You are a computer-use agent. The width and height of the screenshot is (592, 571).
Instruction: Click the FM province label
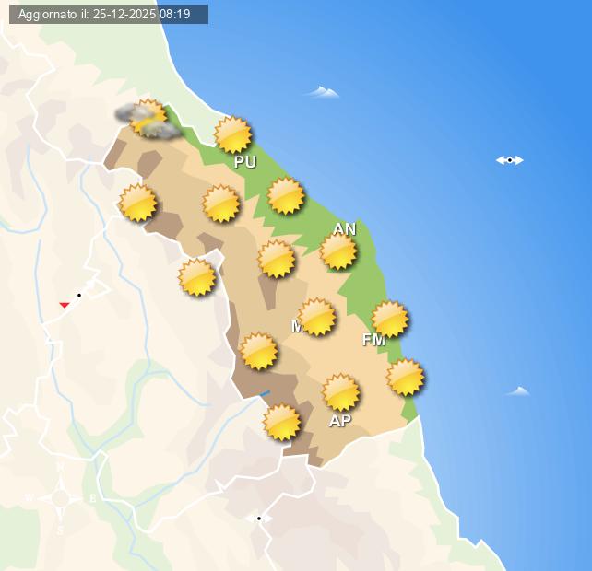[x=373, y=340]
